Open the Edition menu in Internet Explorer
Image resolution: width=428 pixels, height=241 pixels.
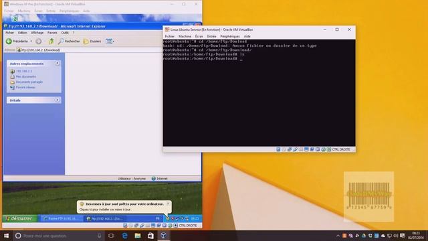(22, 33)
